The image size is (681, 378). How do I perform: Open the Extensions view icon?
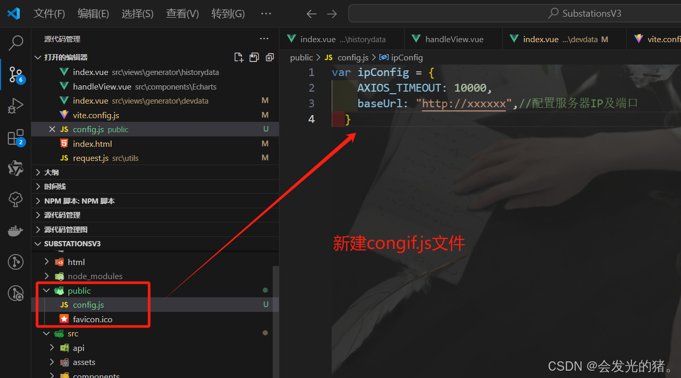click(16, 137)
